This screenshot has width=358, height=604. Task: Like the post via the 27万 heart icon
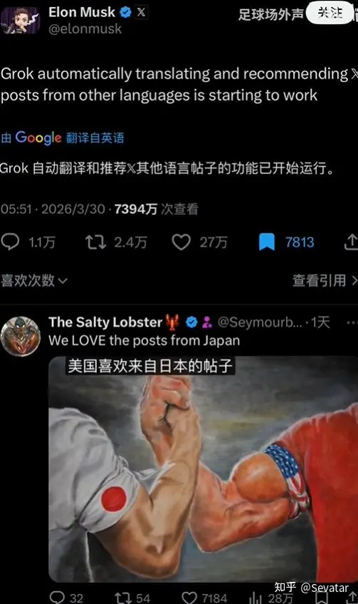click(x=181, y=242)
